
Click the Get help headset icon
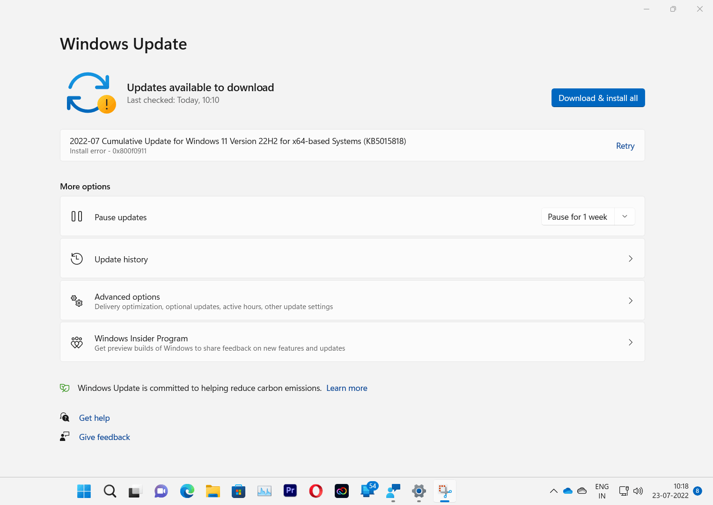[x=65, y=417]
